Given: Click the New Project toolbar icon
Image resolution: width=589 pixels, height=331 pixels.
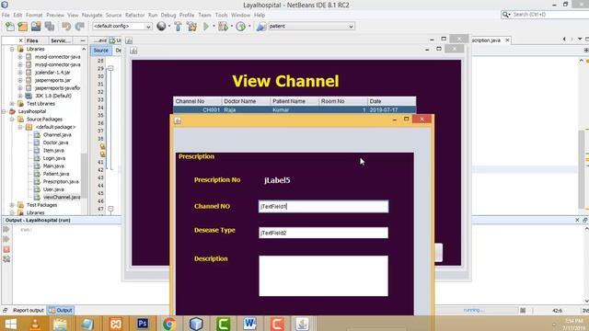Looking at the screenshot, I should pyautogui.click(x=22, y=27).
